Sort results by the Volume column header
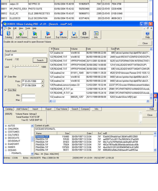Image resolution: width=158 pixels, height=191 pixels. [x=78, y=49]
